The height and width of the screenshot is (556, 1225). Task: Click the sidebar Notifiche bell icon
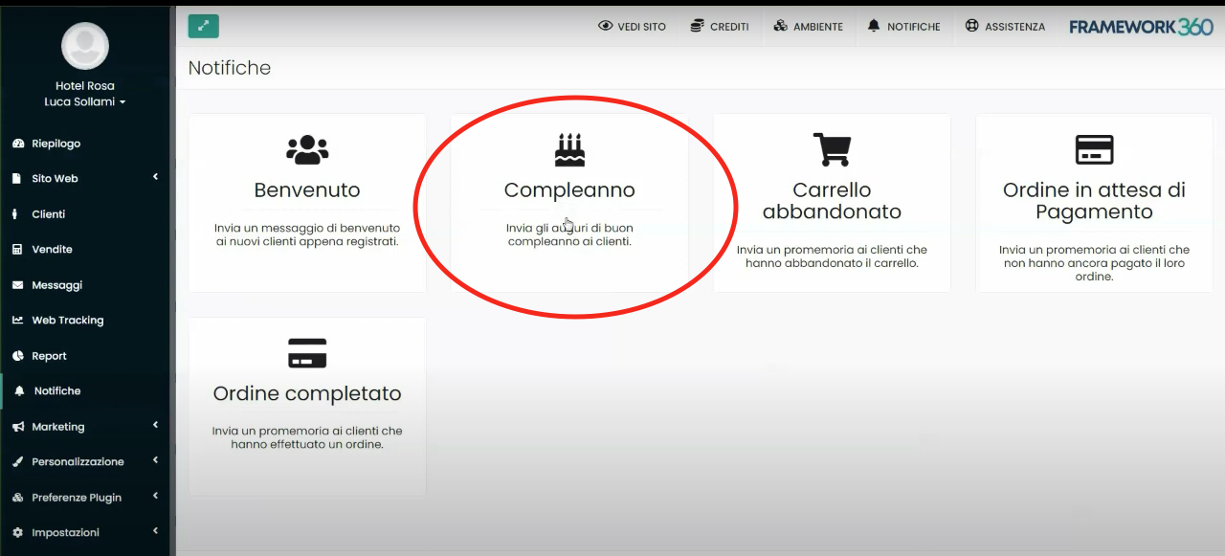[x=19, y=391]
